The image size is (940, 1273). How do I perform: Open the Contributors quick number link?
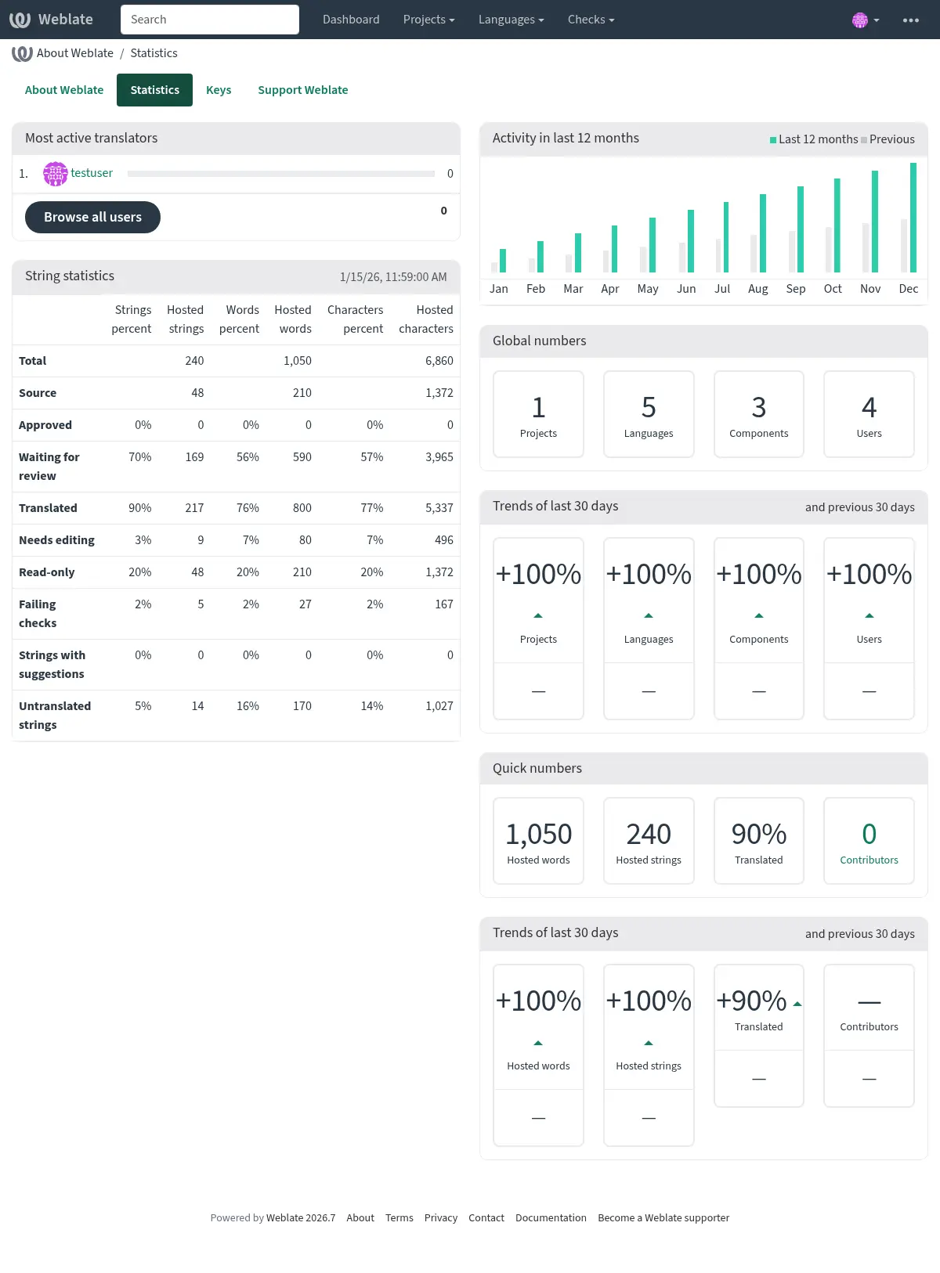tap(869, 841)
